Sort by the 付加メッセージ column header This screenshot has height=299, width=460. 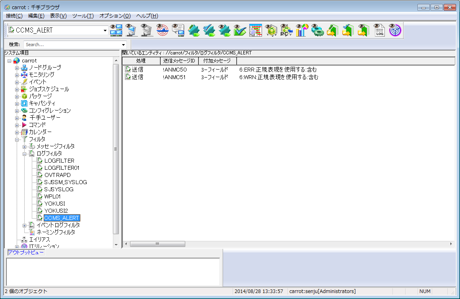[x=217, y=61]
